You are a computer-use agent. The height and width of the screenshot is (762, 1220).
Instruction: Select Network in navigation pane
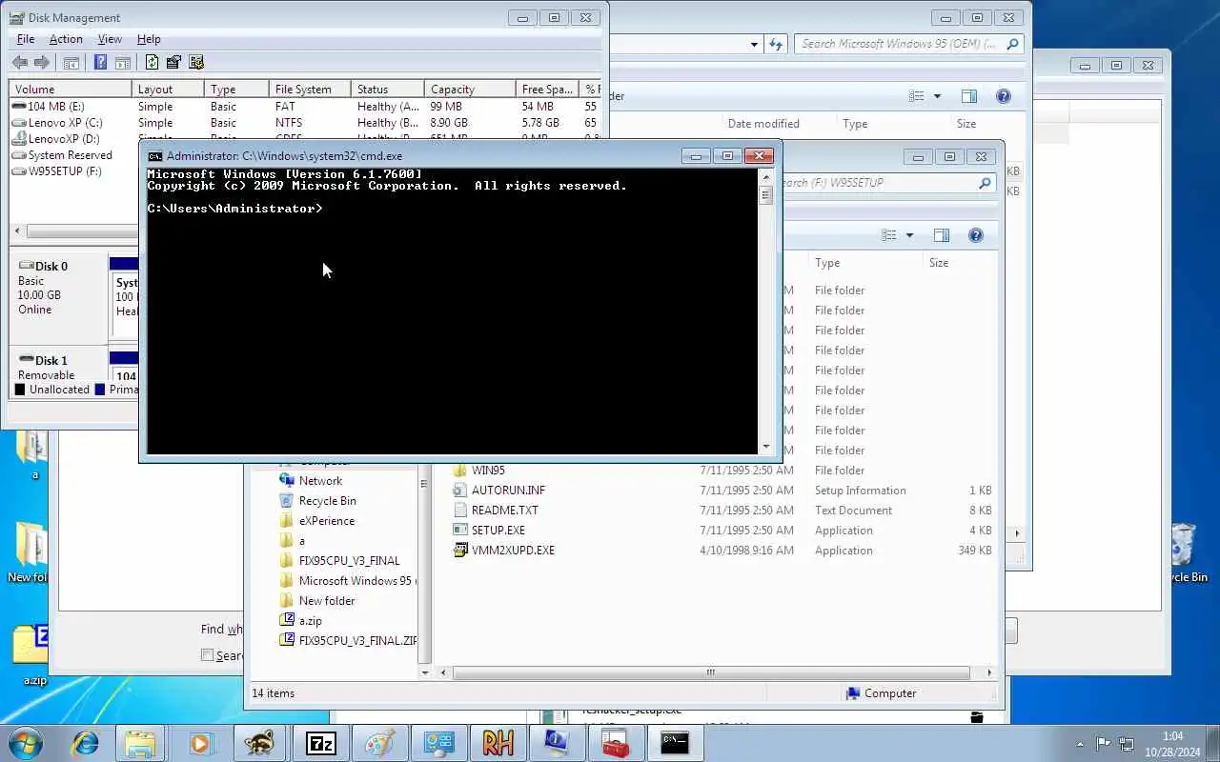tap(320, 481)
